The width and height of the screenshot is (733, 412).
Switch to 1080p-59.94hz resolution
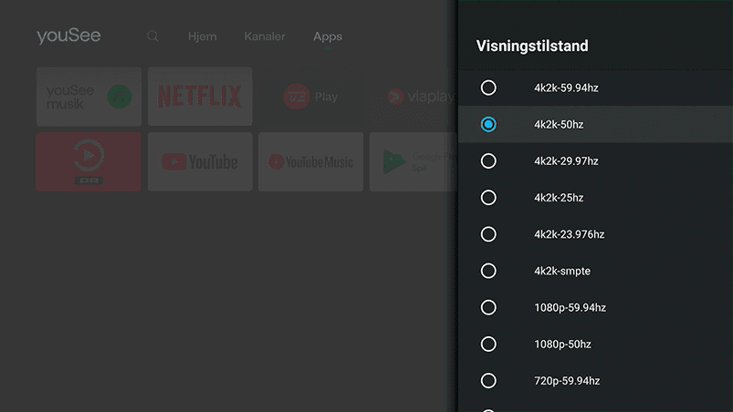point(488,307)
